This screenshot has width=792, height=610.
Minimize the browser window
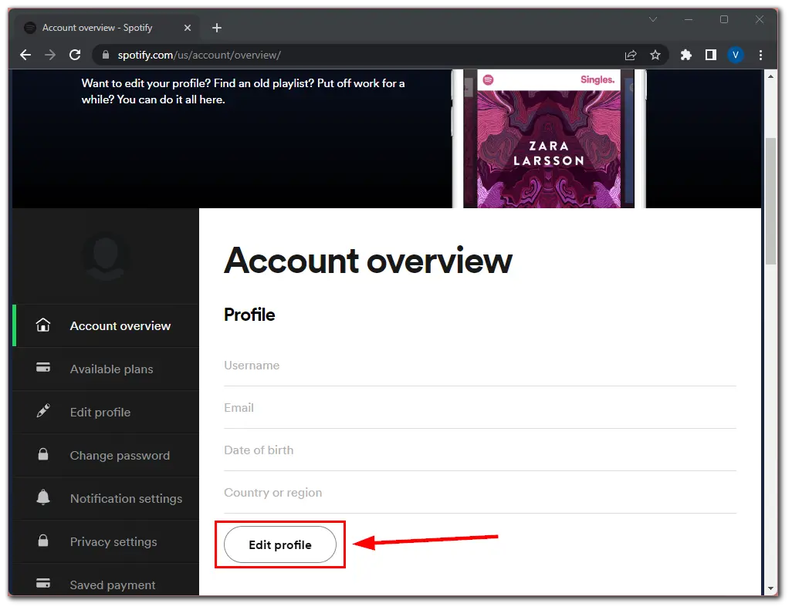689,19
